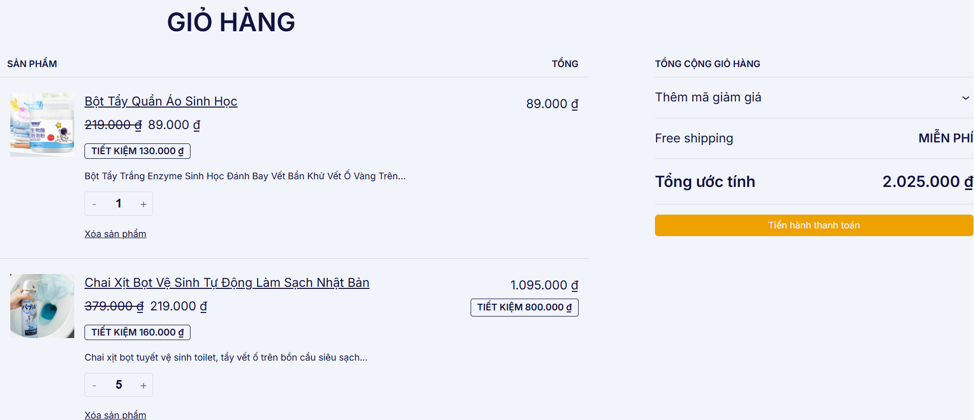Open the Bột Tẩy Quần Áo Sinh Học link
974x420 pixels.
tap(161, 101)
